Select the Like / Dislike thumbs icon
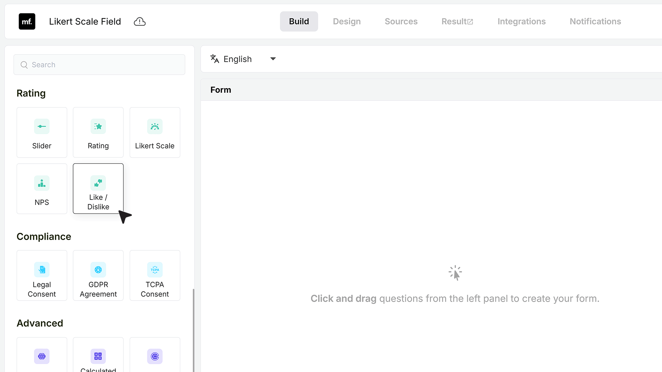This screenshot has height=372, width=662. tap(98, 183)
